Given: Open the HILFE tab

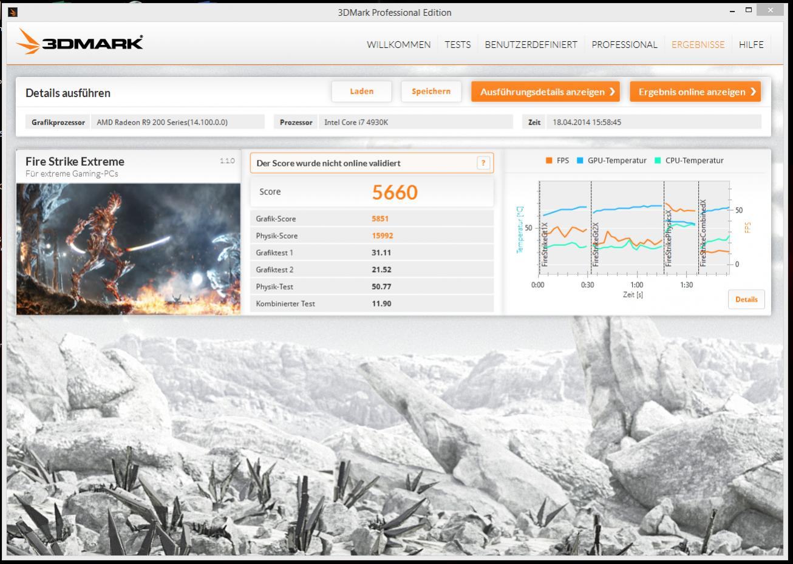Looking at the screenshot, I should tap(751, 45).
